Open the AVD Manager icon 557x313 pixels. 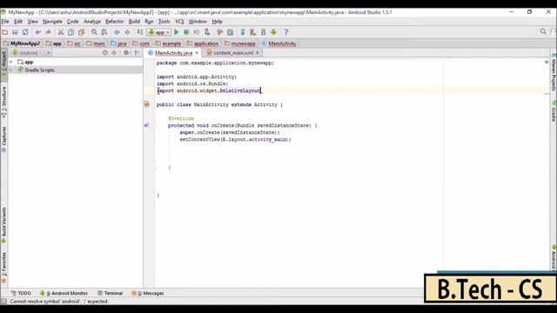(x=253, y=32)
